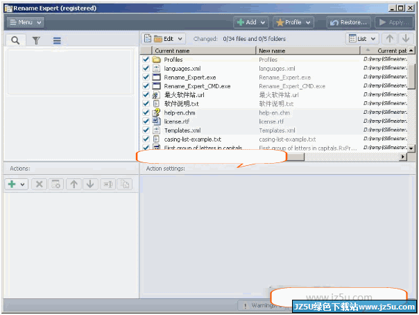The width and height of the screenshot is (419, 315).
Task: Select the license.rtf current name
Action: (177, 121)
